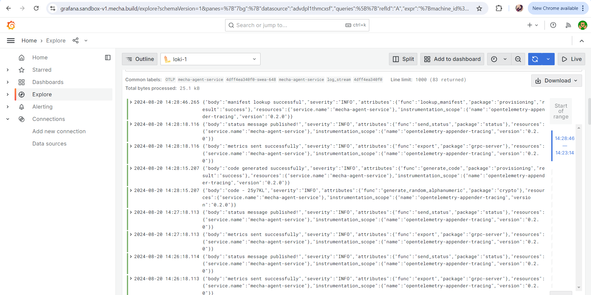Image resolution: width=591 pixels, height=295 pixels.
Task: Click the Add to dashboard button
Action: (452, 59)
